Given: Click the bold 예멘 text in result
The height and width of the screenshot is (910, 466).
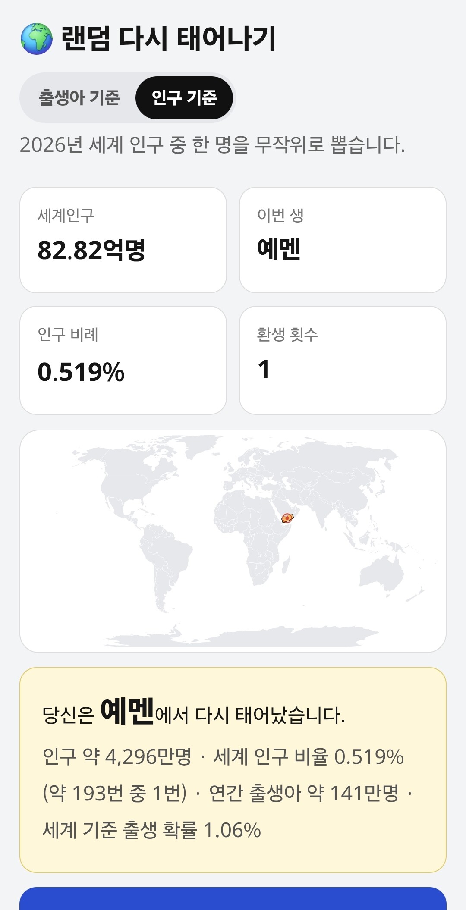Looking at the screenshot, I should [x=127, y=711].
